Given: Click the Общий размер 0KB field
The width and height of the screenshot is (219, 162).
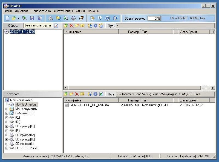Looking at the screenshot, I should [154, 18].
